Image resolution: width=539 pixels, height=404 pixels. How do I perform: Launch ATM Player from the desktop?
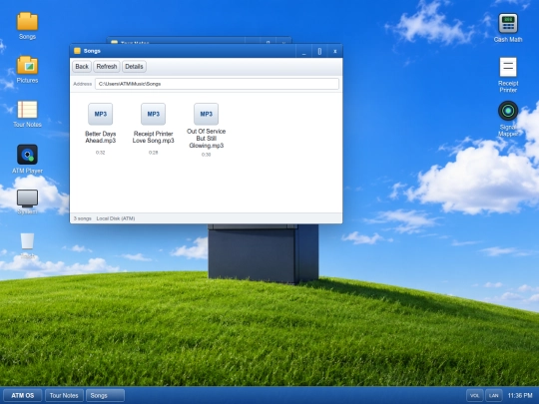click(27, 159)
